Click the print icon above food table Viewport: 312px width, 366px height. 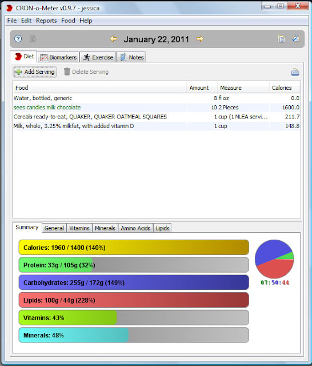(295, 72)
